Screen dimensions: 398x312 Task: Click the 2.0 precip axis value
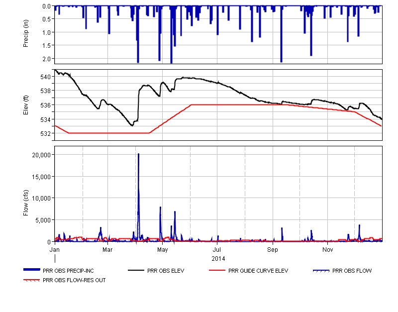pos(47,59)
